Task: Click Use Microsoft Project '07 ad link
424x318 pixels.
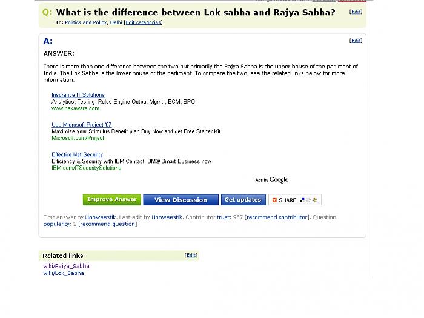Action: (82, 125)
